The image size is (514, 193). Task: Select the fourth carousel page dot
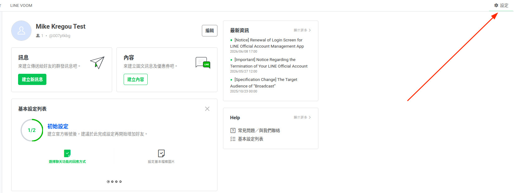tap(120, 181)
